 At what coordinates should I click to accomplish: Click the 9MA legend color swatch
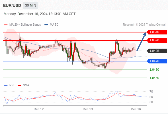coord(19,85)
